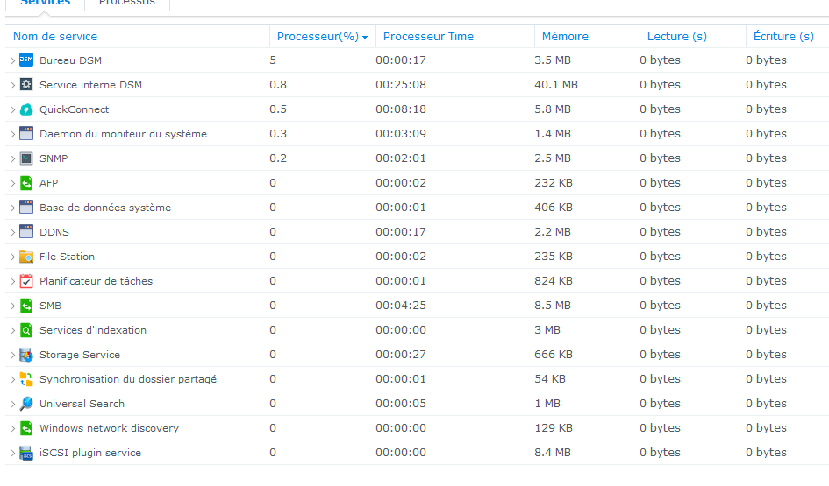829x486 pixels.
Task: Click the 40.1 MB memory value
Action: pos(556,84)
